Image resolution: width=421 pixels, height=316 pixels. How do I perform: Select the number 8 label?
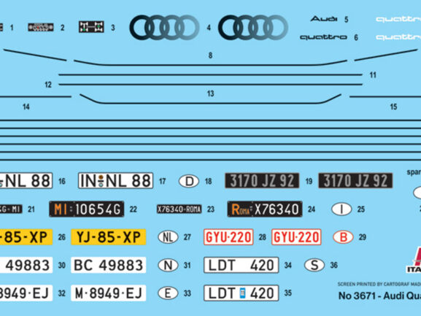pos(210,55)
